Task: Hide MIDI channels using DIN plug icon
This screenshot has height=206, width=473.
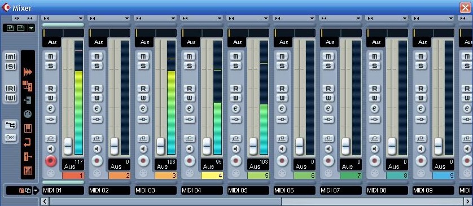Action: point(28,113)
